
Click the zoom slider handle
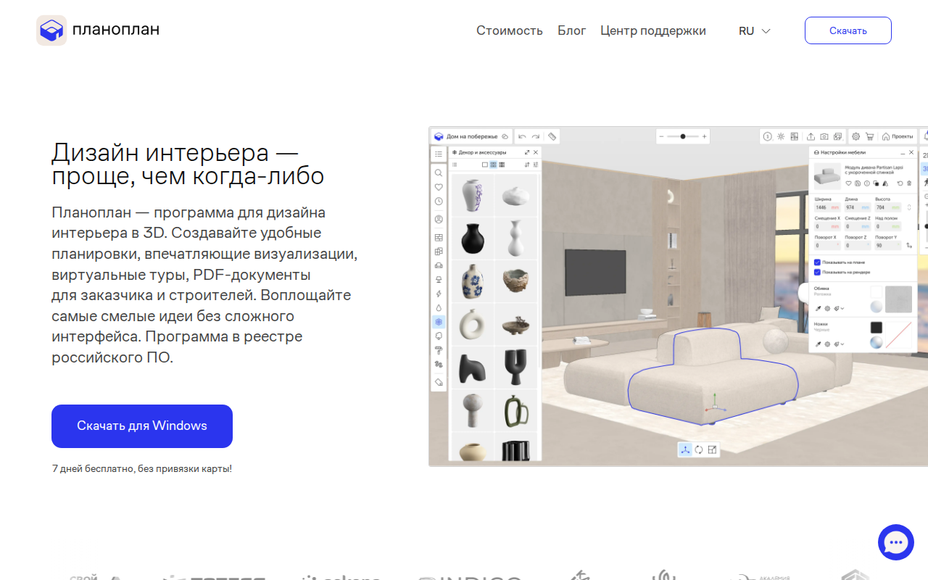click(x=683, y=136)
